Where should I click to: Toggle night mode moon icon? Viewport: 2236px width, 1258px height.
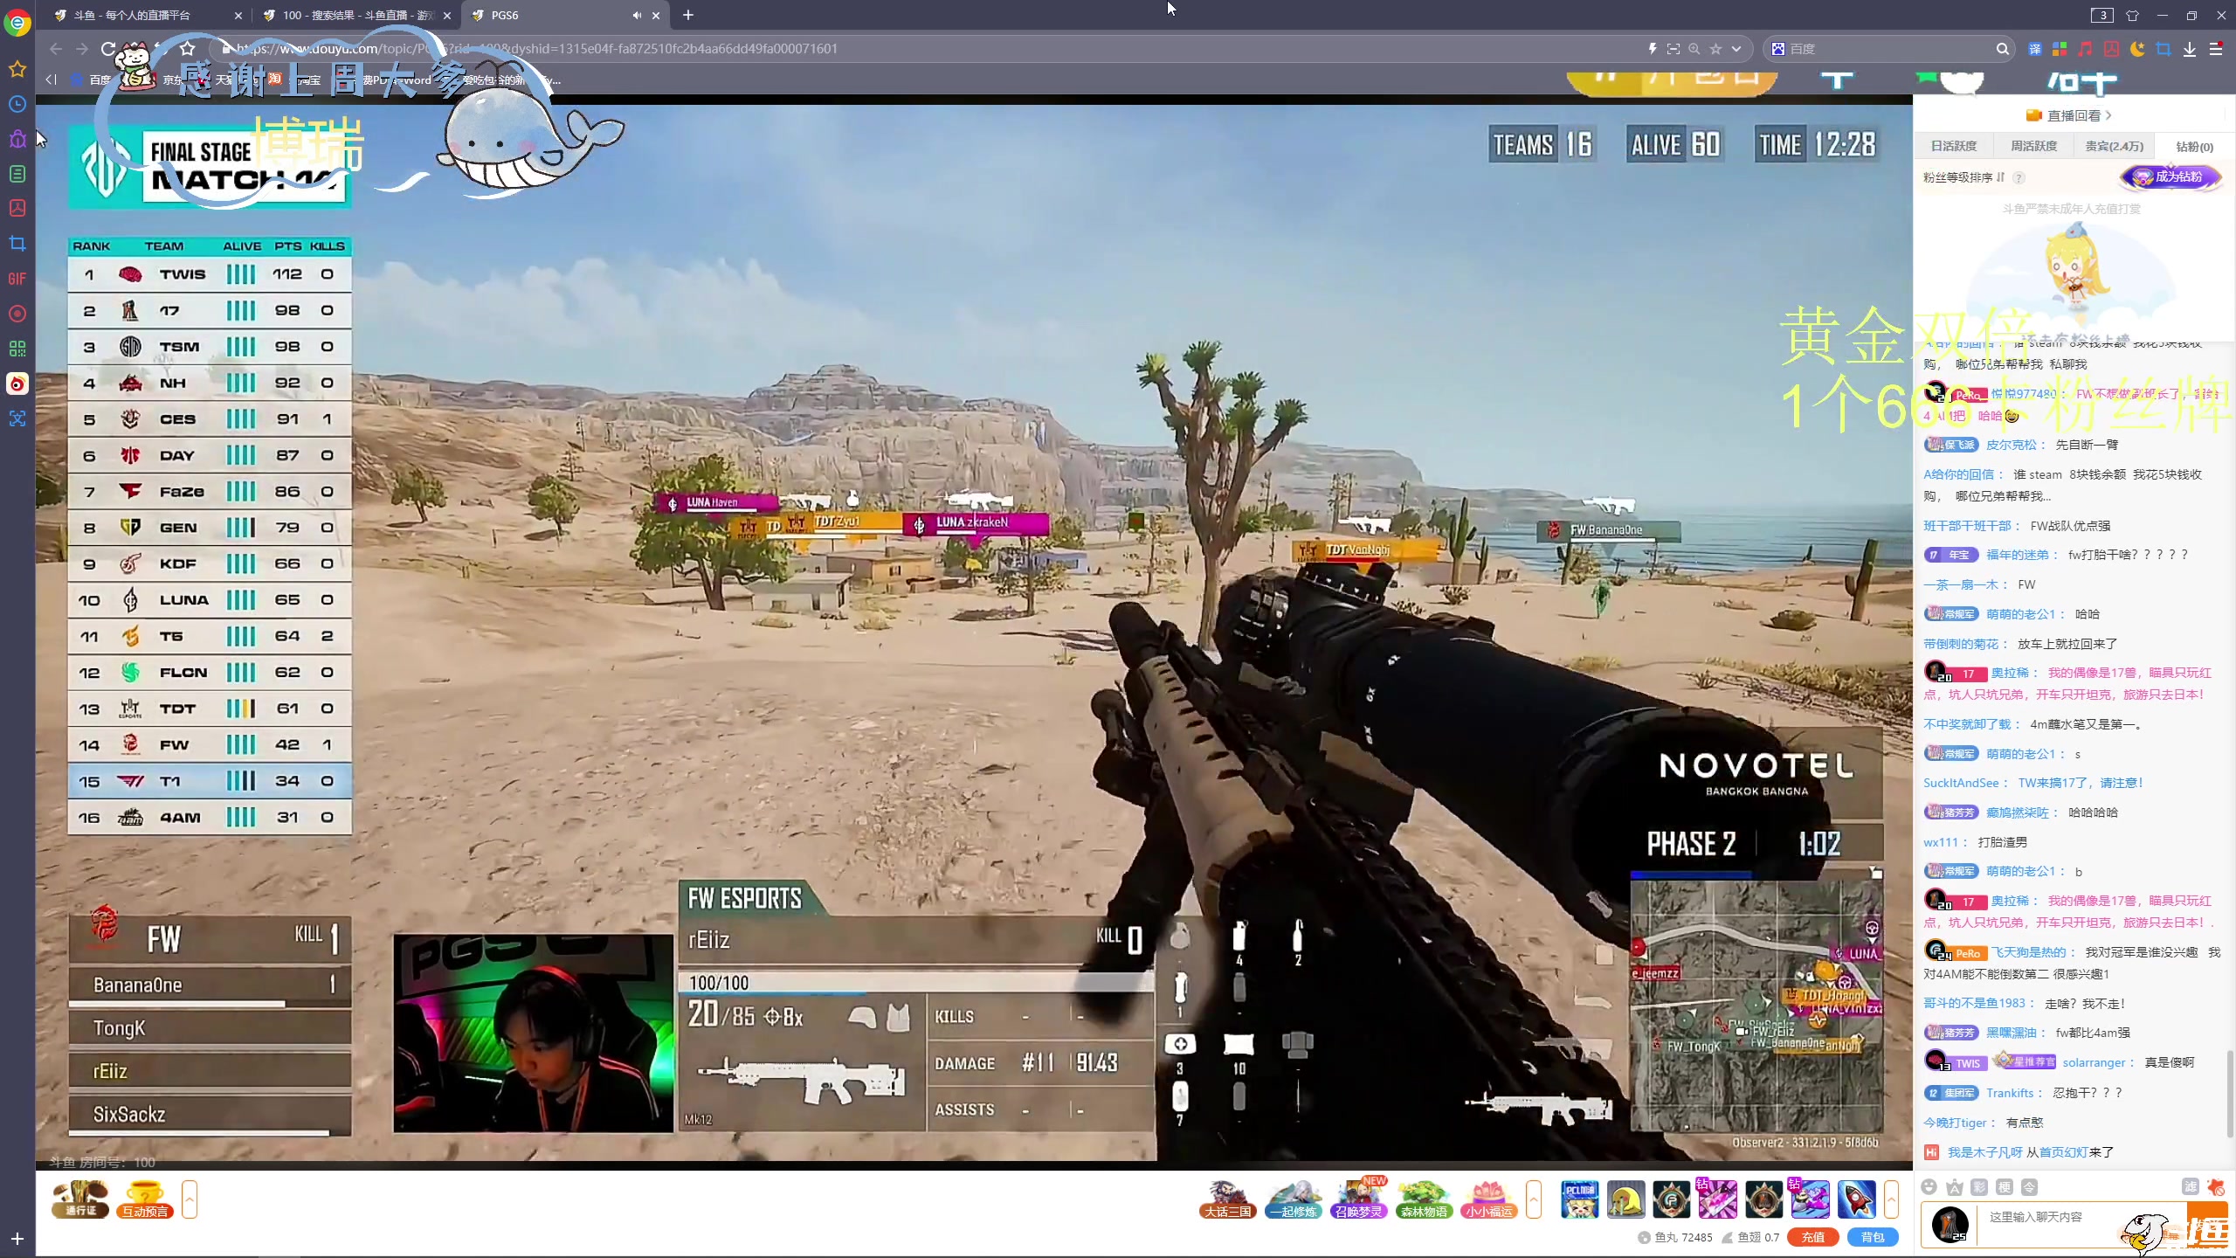pyautogui.click(x=2137, y=49)
